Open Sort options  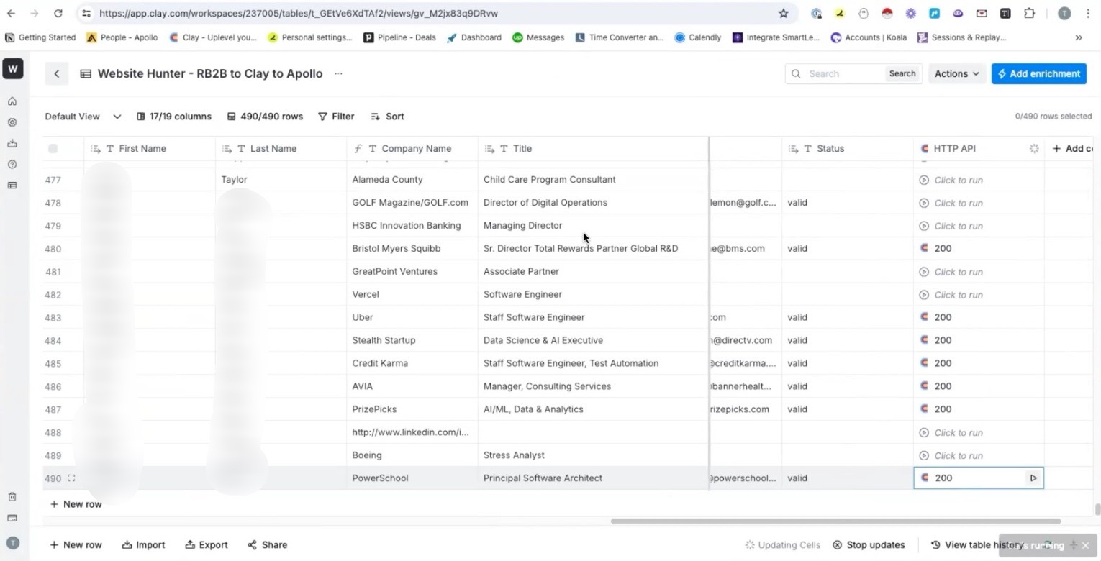[x=387, y=117]
